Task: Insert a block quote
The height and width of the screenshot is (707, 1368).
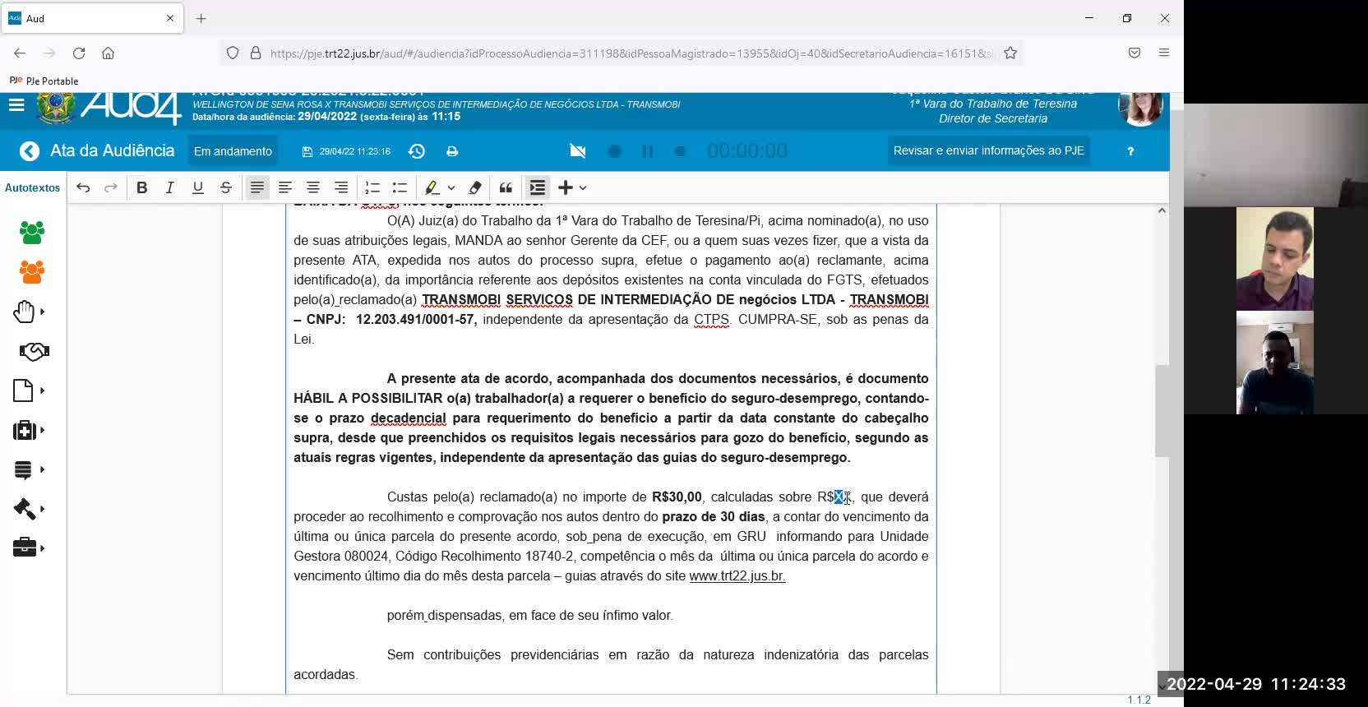Action: (x=506, y=187)
